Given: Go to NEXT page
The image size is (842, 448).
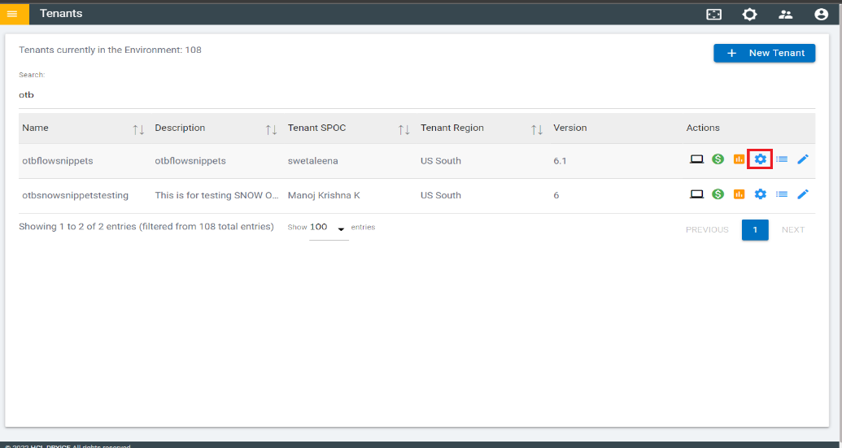Looking at the screenshot, I should (793, 229).
